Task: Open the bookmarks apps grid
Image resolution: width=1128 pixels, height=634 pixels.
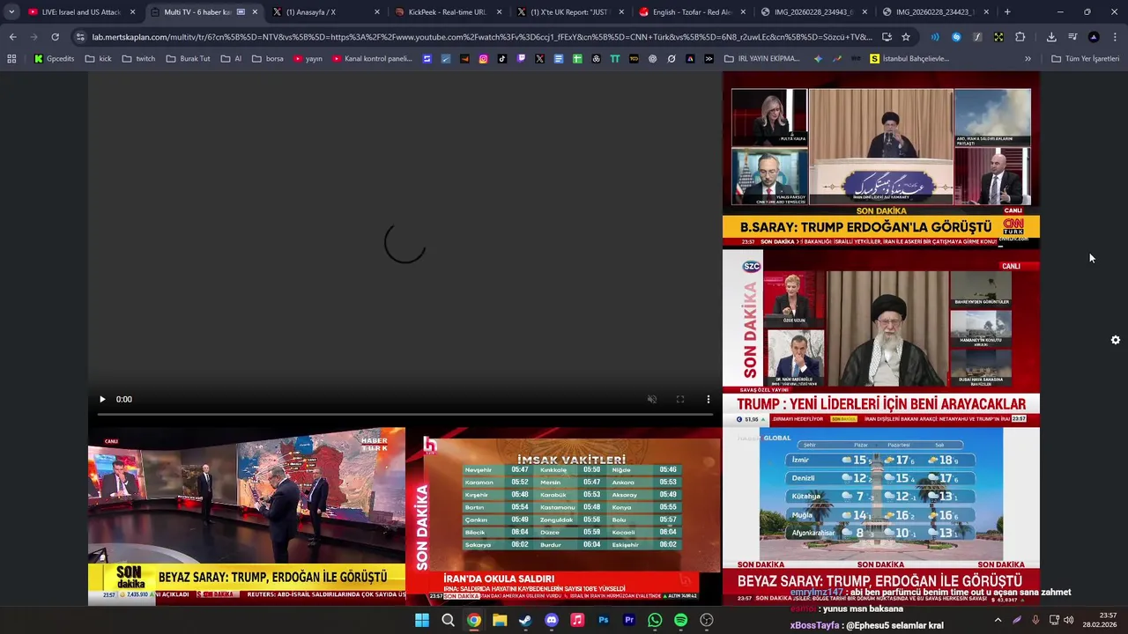Action: (x=11, y=59)
